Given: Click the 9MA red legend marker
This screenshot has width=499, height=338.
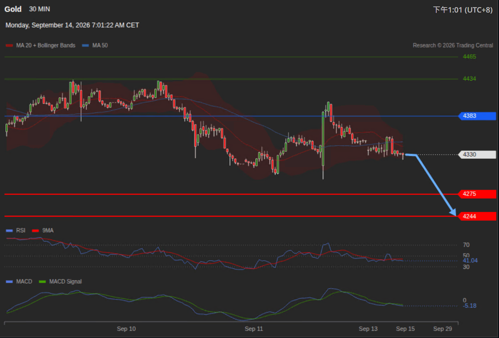Looking at the screenshot, I should click(x=35, y=230).
